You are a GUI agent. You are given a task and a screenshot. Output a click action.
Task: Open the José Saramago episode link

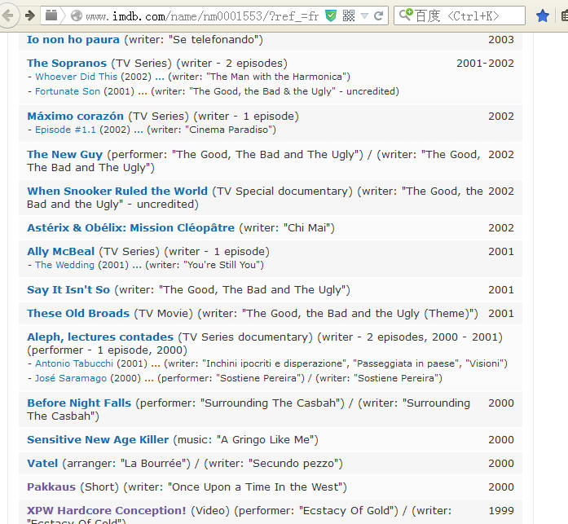[71, 378]
